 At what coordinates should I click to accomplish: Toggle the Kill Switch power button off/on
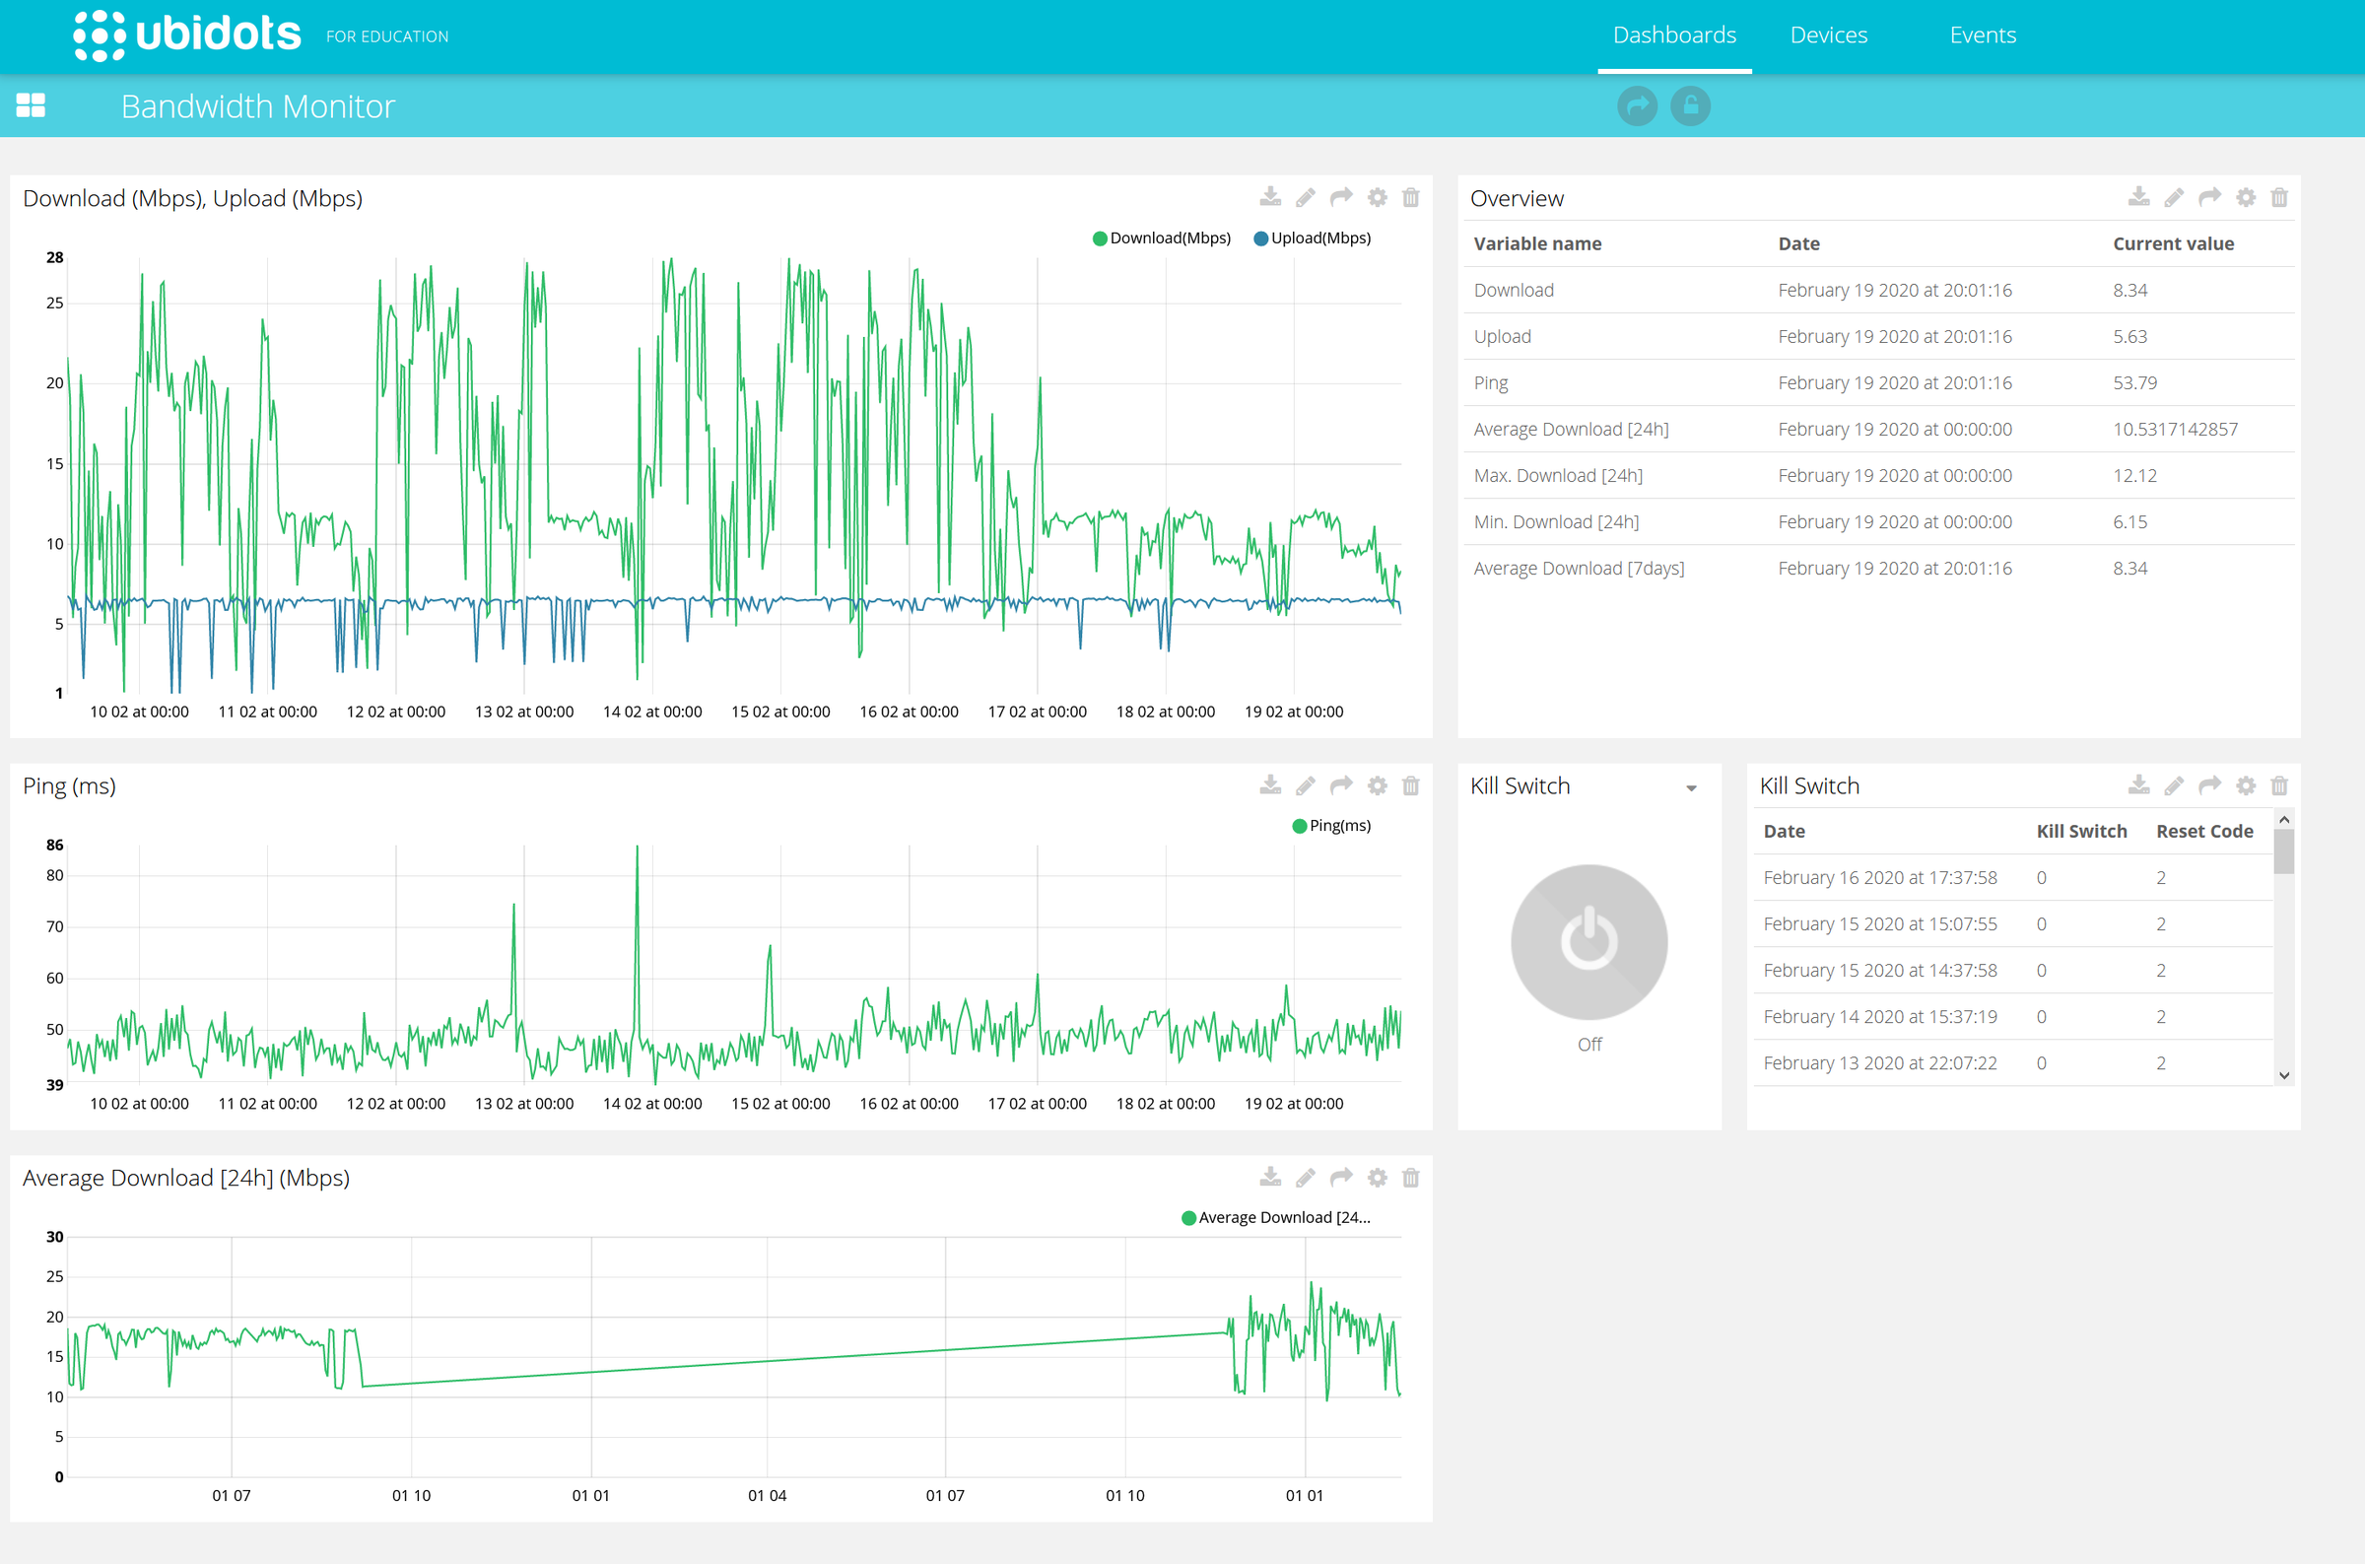click(x=1588, y=941)
